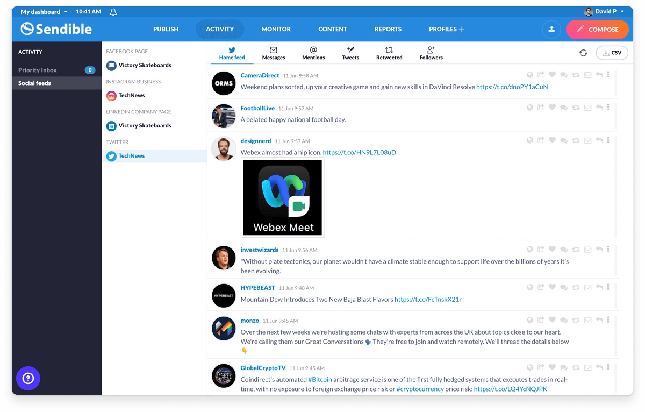
Task: Open comments on the GlobalCryptoTV tweet
Action: click(x=564, y=368)
